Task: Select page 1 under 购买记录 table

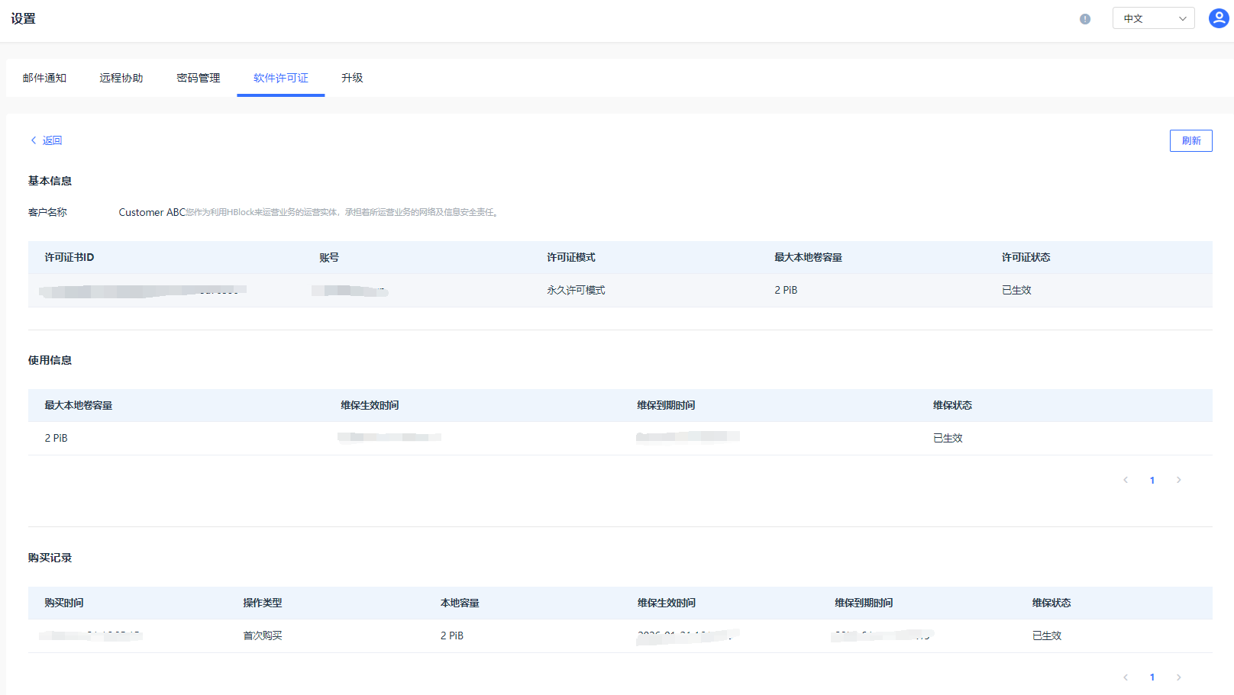Action: click(1152, 677)
